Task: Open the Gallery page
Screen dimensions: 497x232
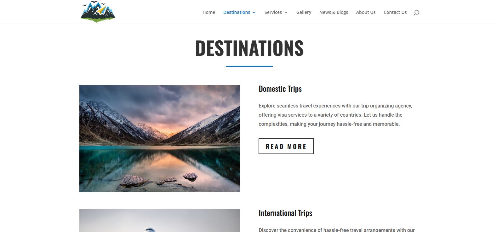Action: tap(304, 12)
